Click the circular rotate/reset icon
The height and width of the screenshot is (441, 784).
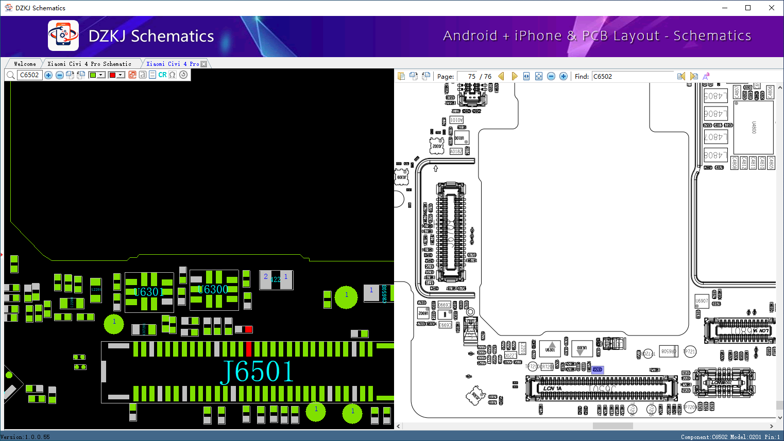[183, 75]
